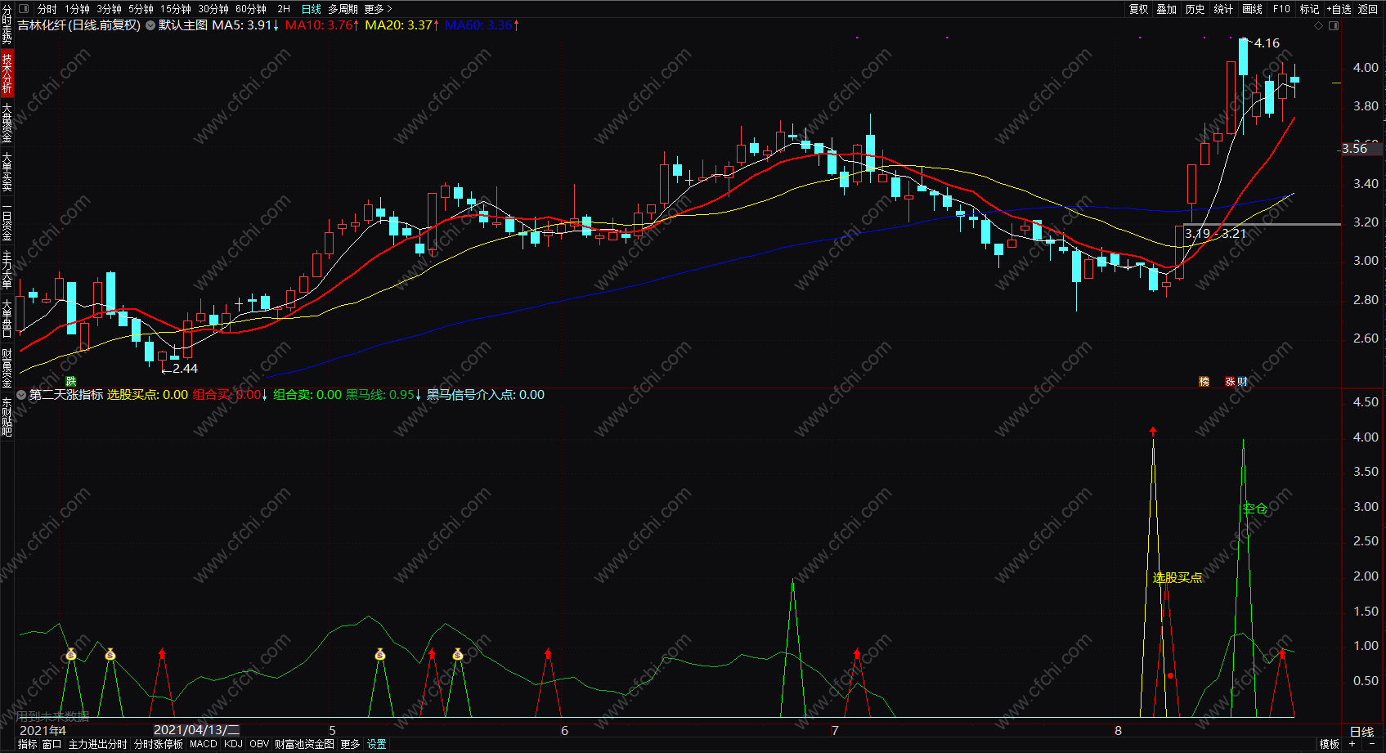Open the 默认主图 indicator dropdown arrow

(x=150, y=25)
